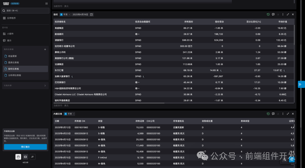
Task: Add new dashboard with plus icon
Action: (45, 49)
